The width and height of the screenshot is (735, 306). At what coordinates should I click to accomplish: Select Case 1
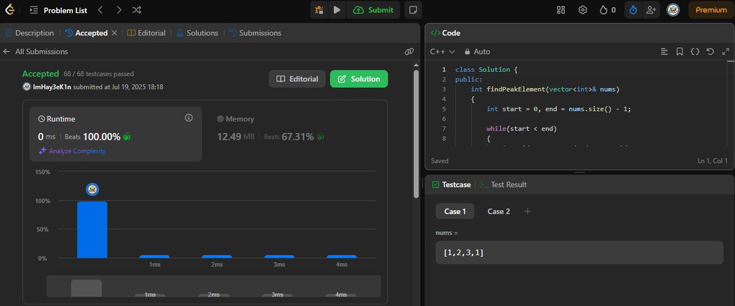tap(455, 212)
